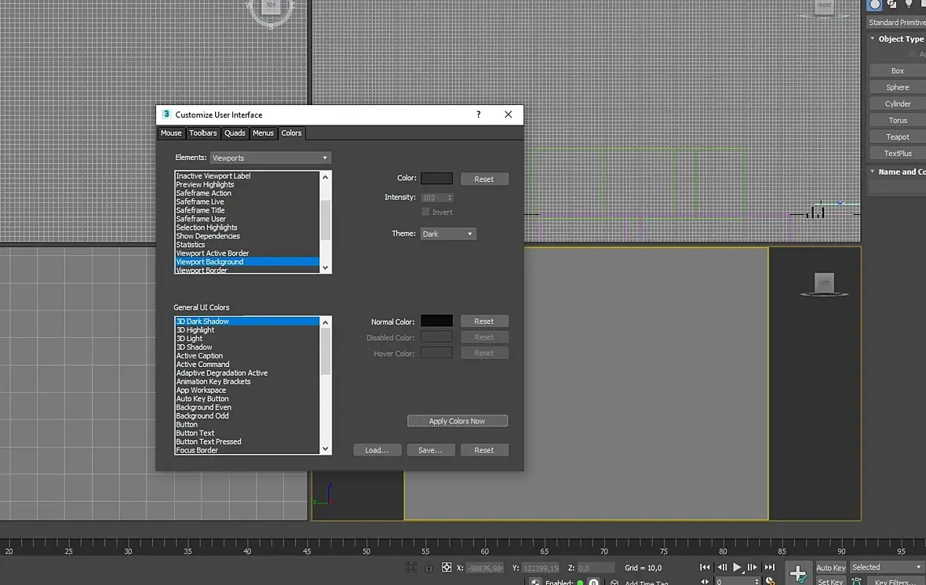The width and height of the screenshot is (926, 585).
Task: Click the Geometry category icon in Create panel
Action: click(875, 5)
